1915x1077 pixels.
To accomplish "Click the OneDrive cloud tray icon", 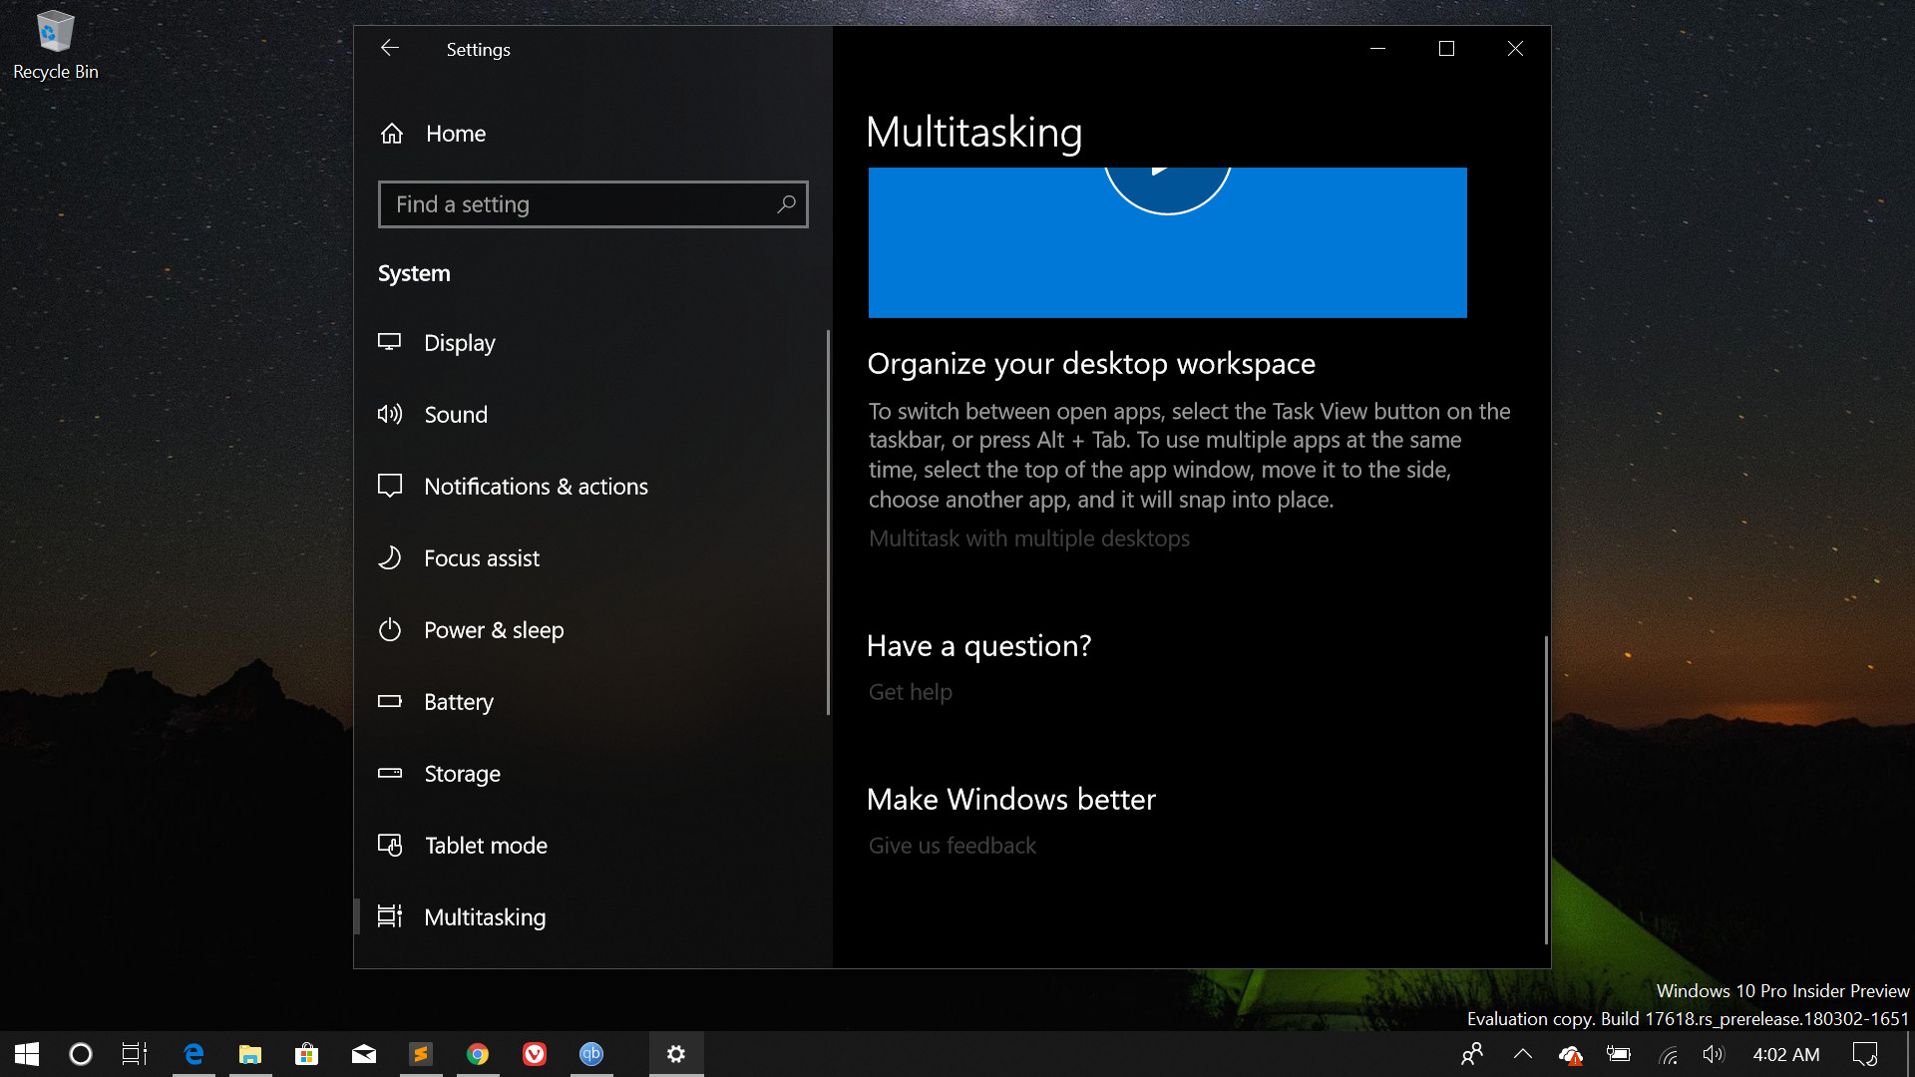I will (x=1571, y=1055).
